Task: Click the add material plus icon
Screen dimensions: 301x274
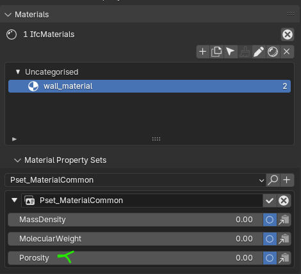Action: click(x=202, y=52)
